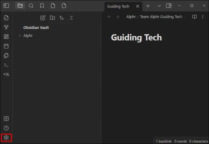Open command palette terminal icon
This screenshot has width=209, height=144.
[6, 65]
